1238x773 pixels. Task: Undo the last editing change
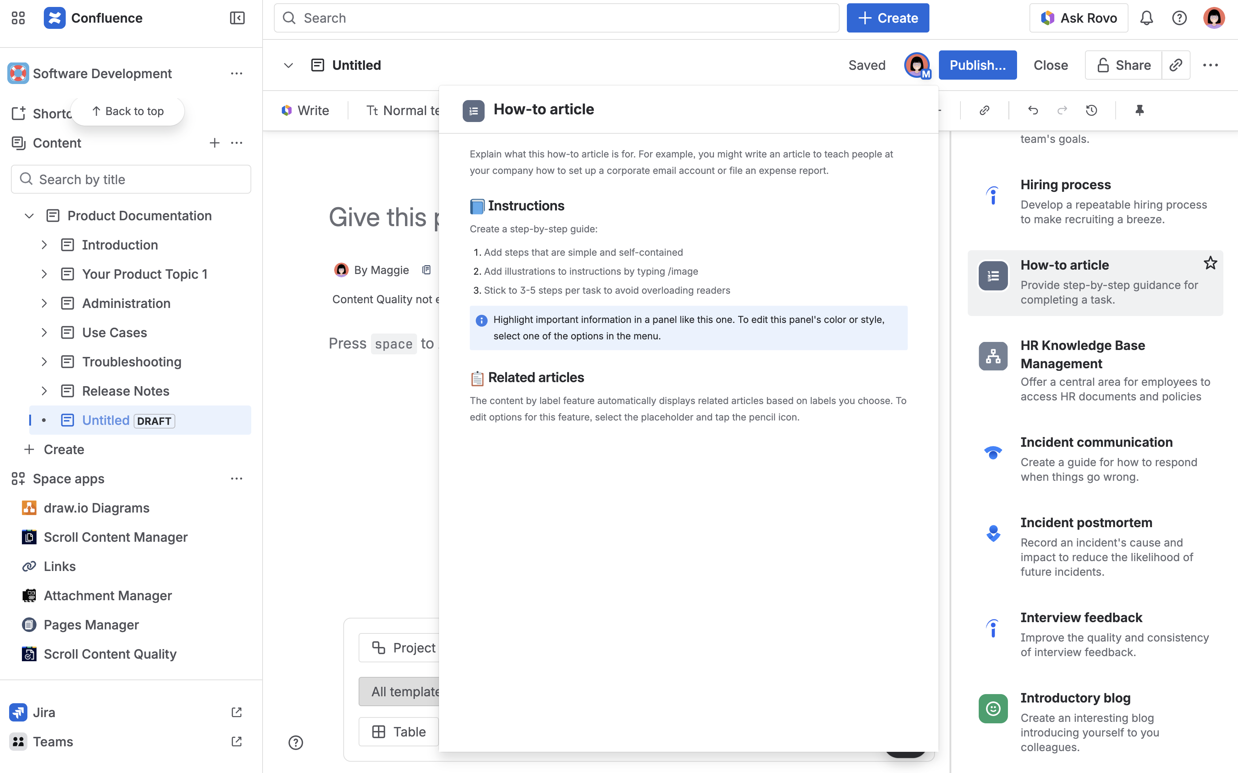click(1033, 110)
